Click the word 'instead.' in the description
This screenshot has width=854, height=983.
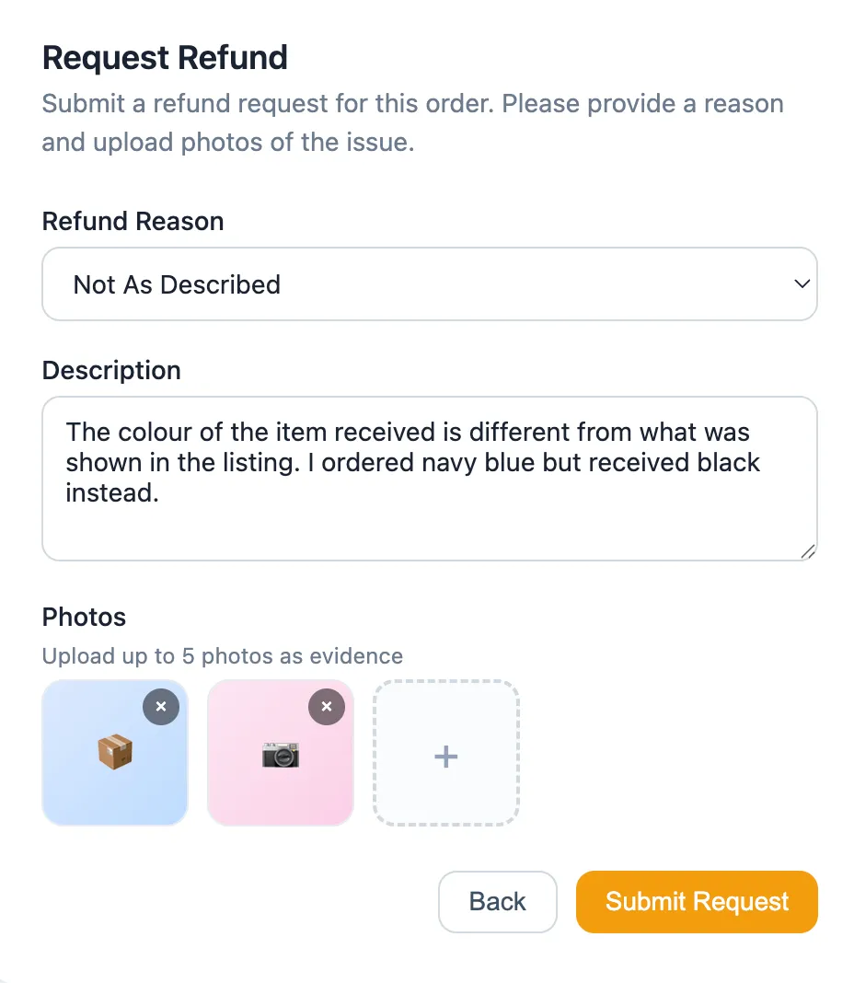(x=112, y=493)
